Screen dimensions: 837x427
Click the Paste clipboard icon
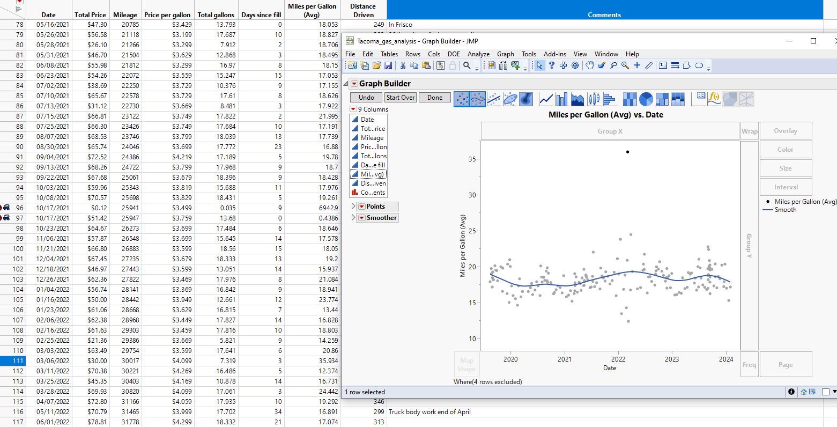426,65
